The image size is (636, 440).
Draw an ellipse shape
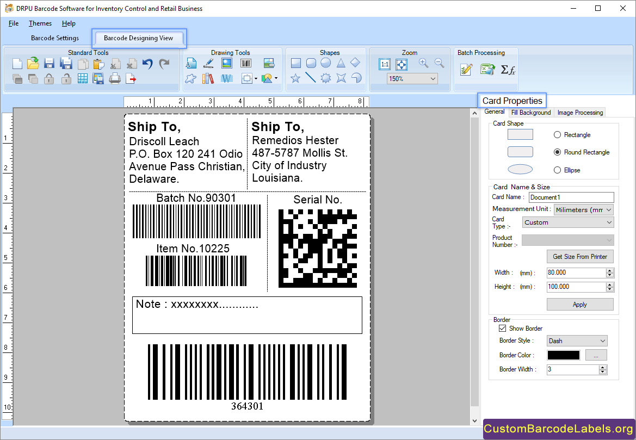click(326, 63)
